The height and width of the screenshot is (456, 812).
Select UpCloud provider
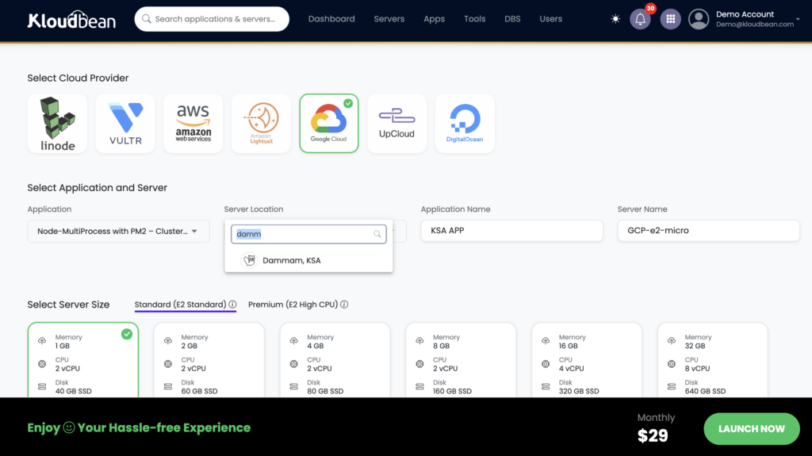(396, 124)
